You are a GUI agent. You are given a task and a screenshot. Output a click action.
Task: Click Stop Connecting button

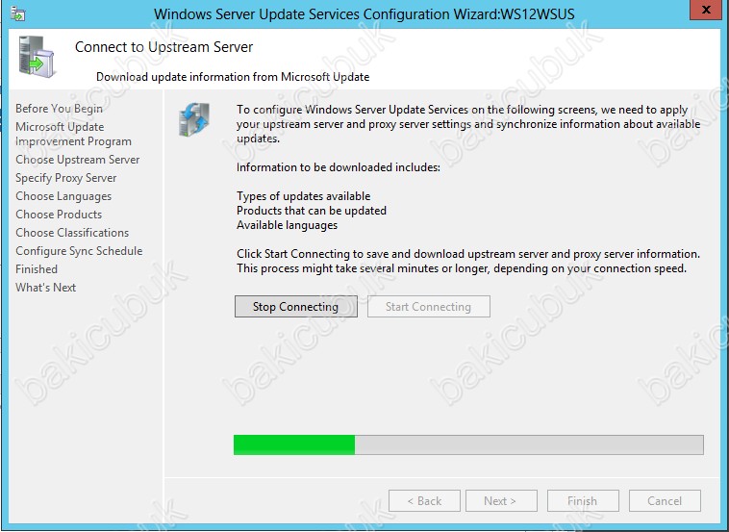296,307
